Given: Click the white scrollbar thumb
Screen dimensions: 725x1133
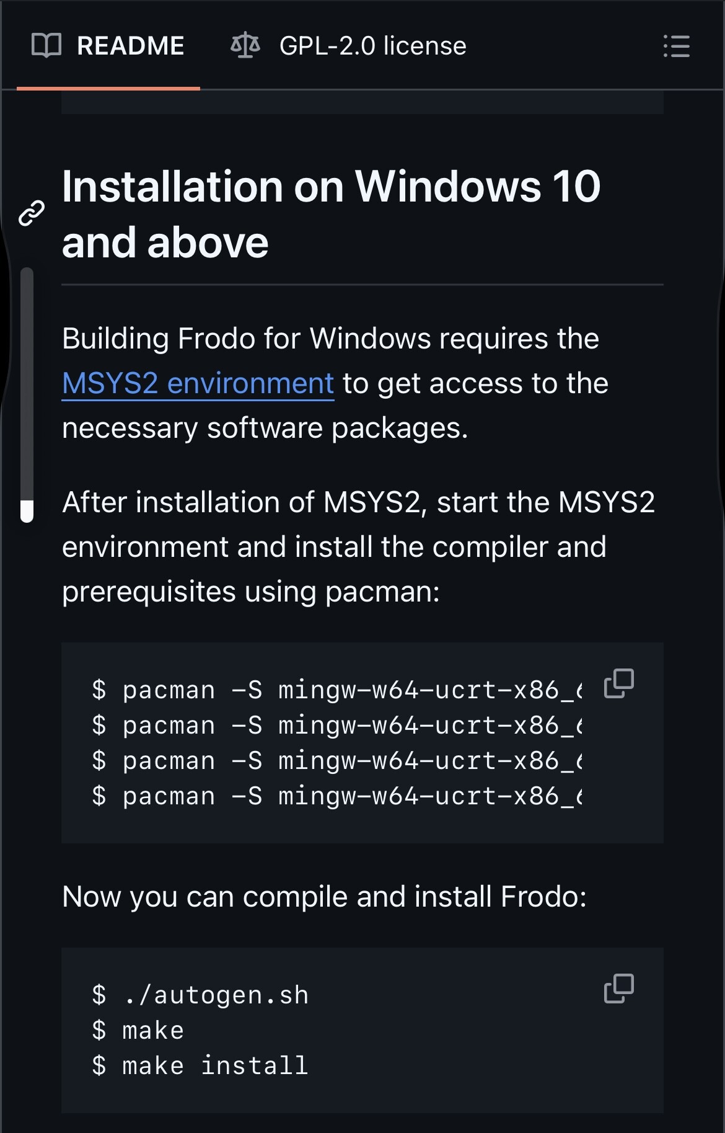Looking at the screenshot, I should pyautogui.click(x=27, y=511).
